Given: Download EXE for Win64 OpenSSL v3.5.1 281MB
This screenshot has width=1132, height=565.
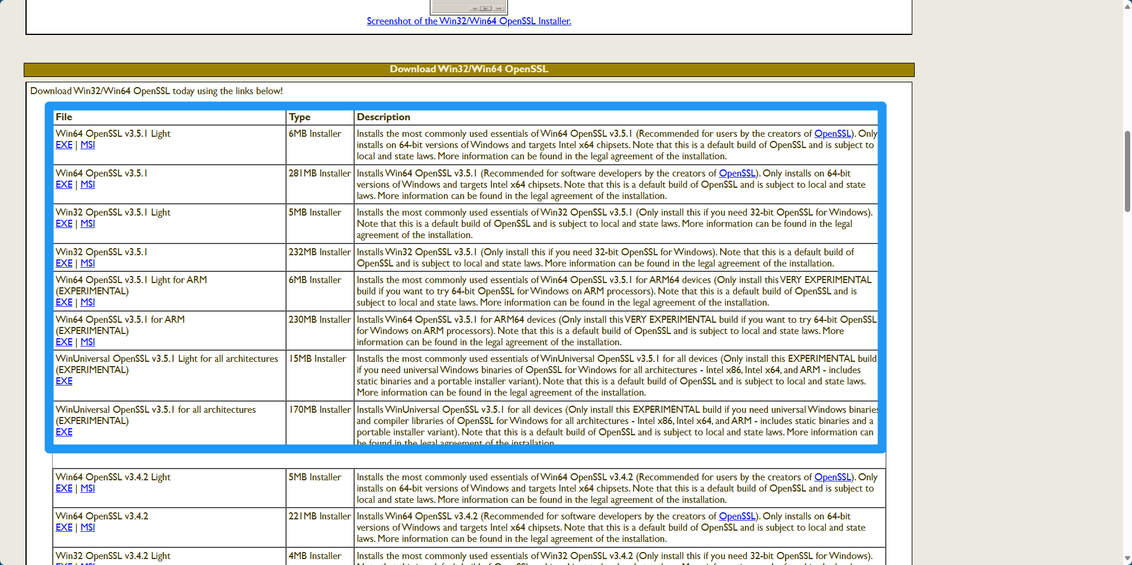Looking at the screenshot, I should point(64,184).
